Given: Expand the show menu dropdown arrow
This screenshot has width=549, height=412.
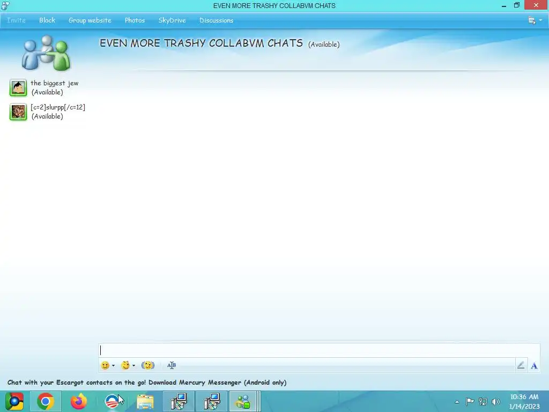Looking at the screenshot, I should [540, 20].
